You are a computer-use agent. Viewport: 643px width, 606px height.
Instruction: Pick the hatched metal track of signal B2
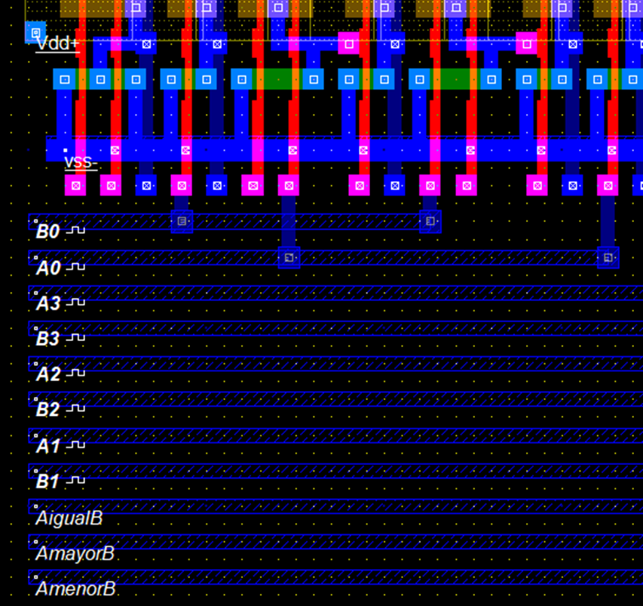[335, 399]
